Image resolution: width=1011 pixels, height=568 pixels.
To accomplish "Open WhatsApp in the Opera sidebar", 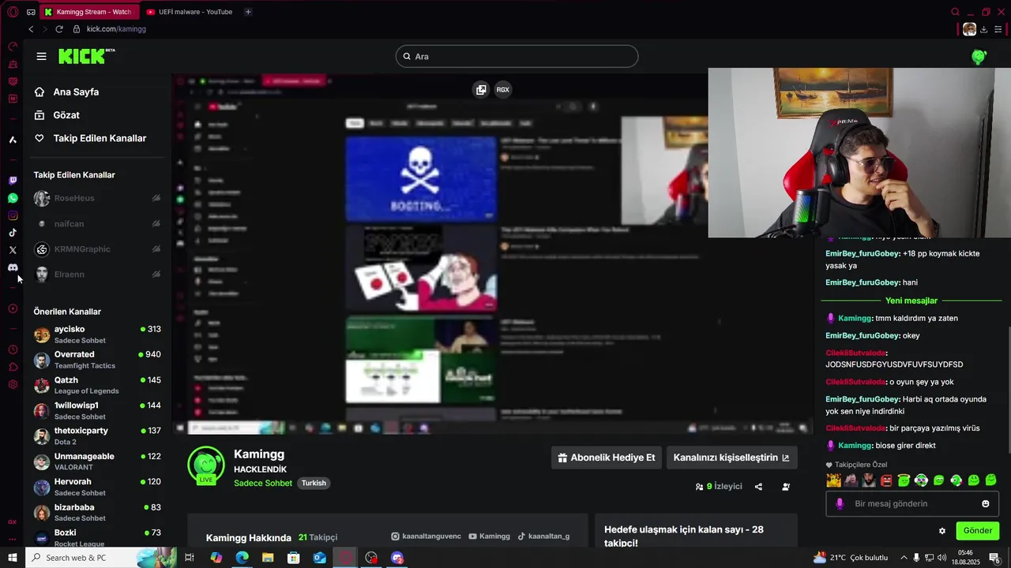I will [x=13, y=199].
